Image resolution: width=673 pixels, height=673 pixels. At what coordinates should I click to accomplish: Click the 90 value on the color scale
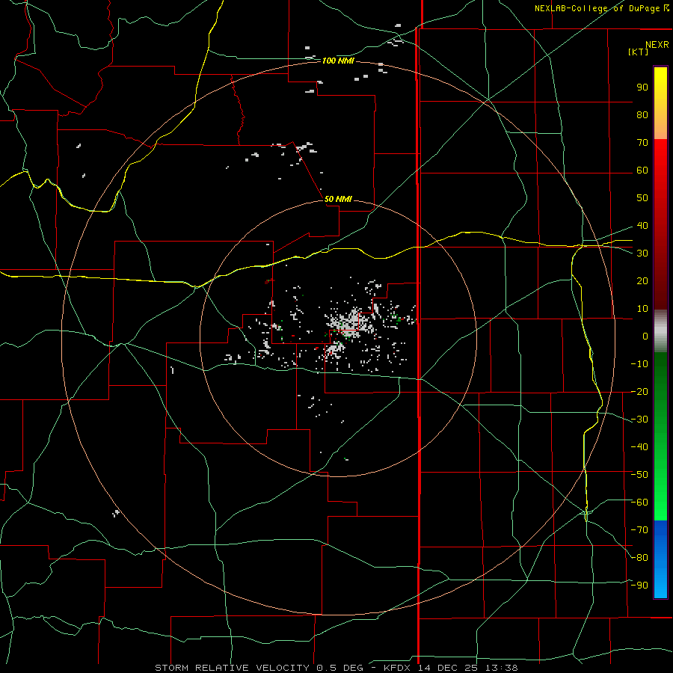click(x=642, y=87)
